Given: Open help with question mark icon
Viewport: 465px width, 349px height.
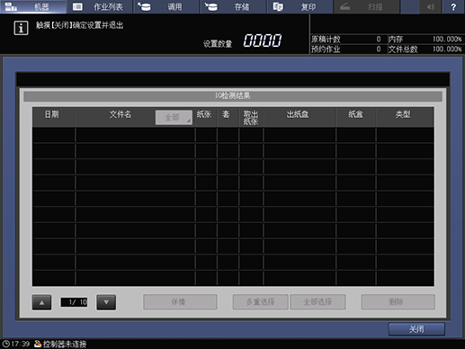Looking at the screenshot, I should 453,6.
